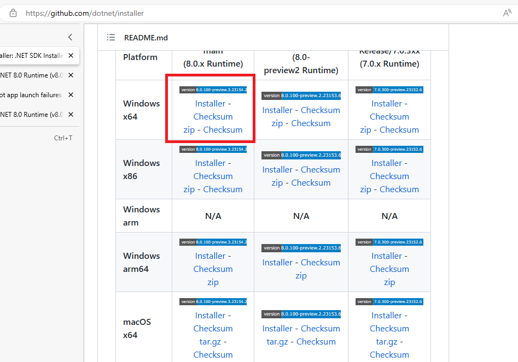Select the app launch failures tab
The height and width of the screenshot is (362, 518).
click(x=30, y=94)
